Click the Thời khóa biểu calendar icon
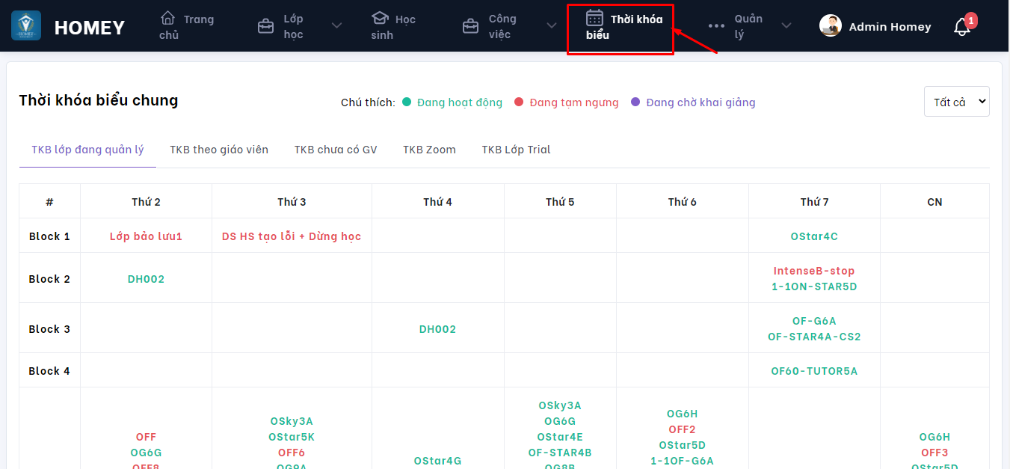The width and height of the screenshot is (1010, 469). 594,18
